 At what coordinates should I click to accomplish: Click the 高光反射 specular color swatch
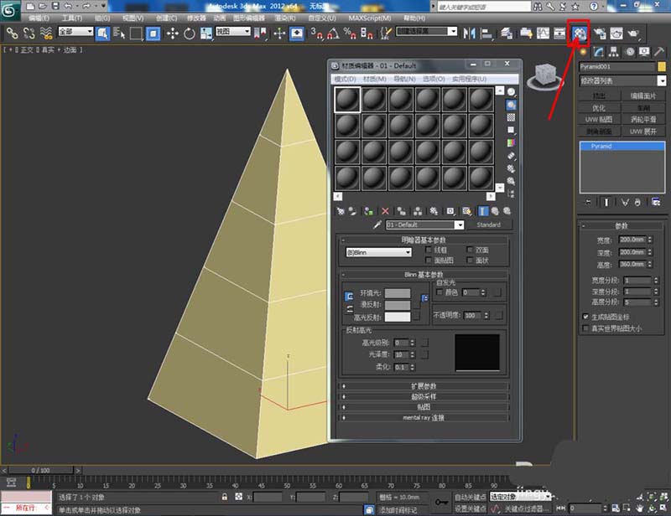398,317
